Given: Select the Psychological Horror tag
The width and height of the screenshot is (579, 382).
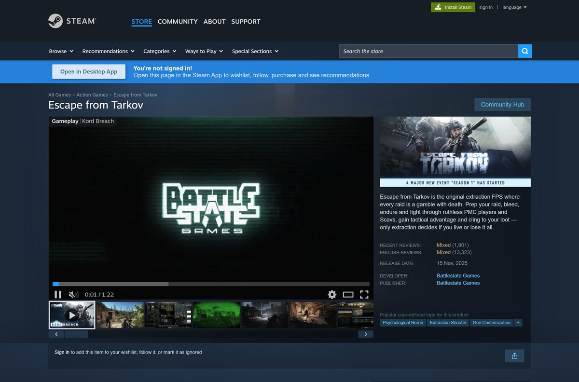Looking at the screenshot, I should point(403,323).
